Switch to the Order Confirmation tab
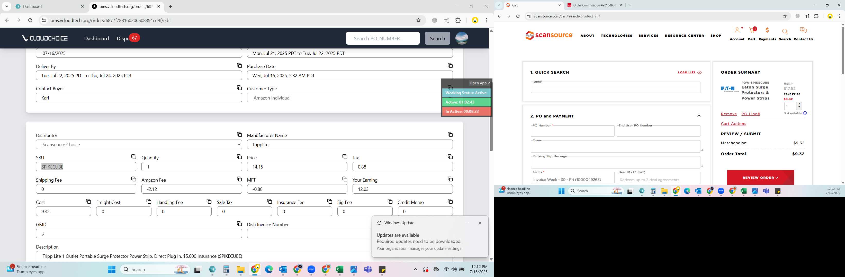Viewport: 845px width, 277px height. (594, 5)
